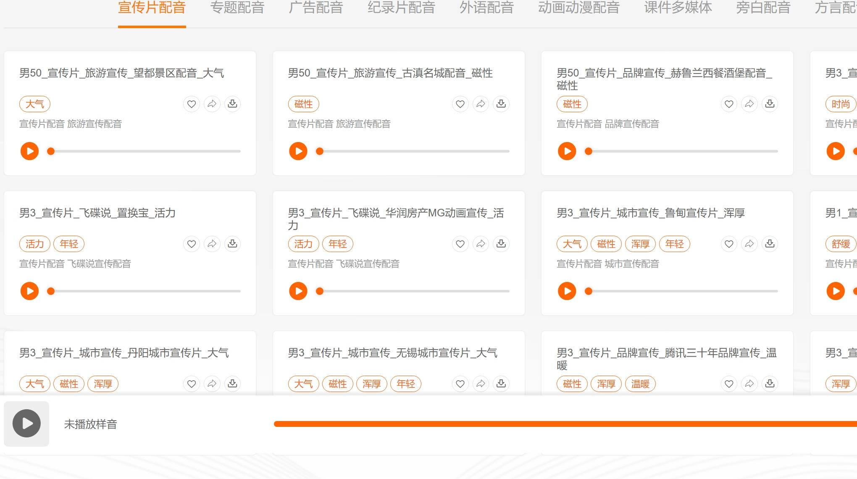857x479 pixels.
Task: Share the 丹阳城市宣传片 card
Action: click(x=212, y=384)
